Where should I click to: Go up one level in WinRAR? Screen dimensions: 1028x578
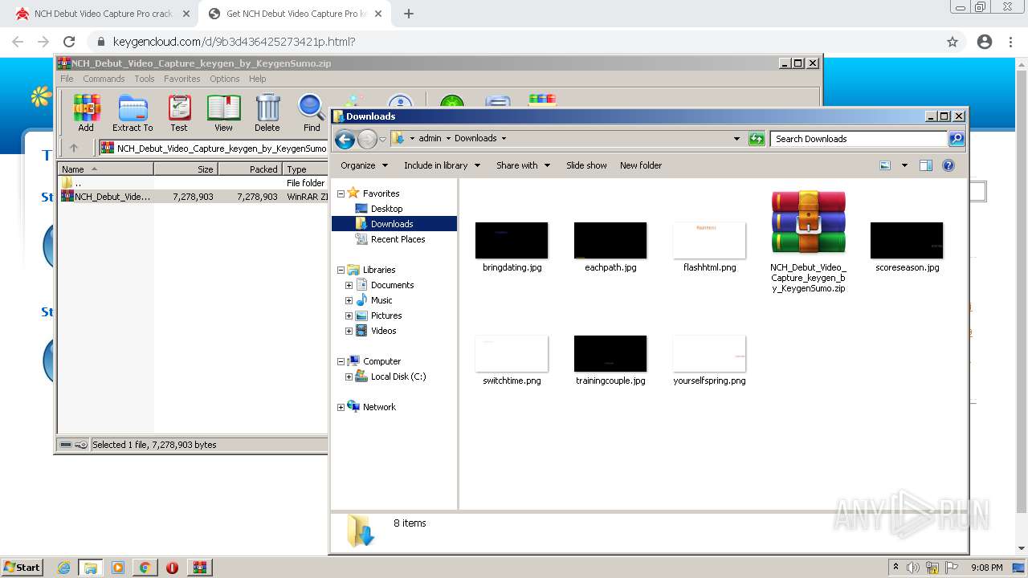click(74, 148)
